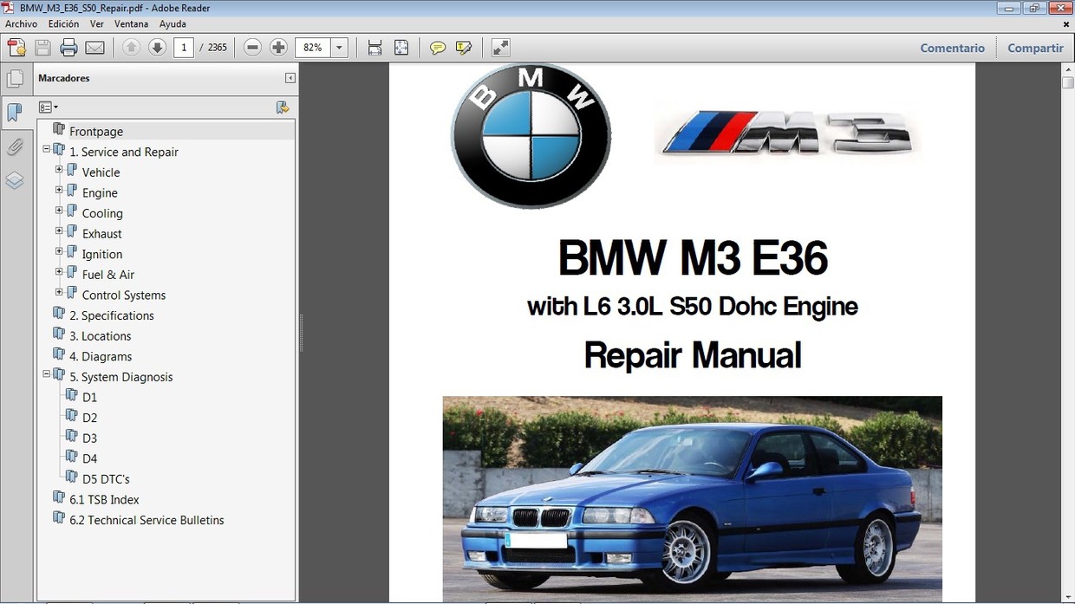The image size is (1075, 604).
Task: Select the Frontpage bookmark
Action: (x=96, y=132)
